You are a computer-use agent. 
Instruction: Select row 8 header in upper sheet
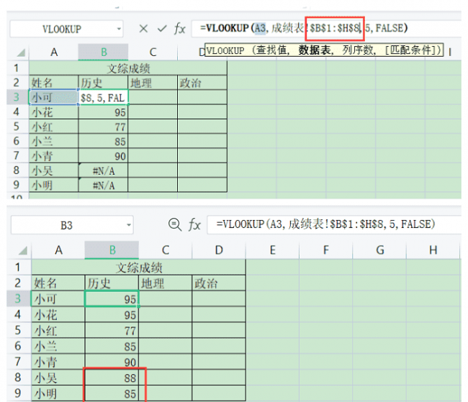17,170
